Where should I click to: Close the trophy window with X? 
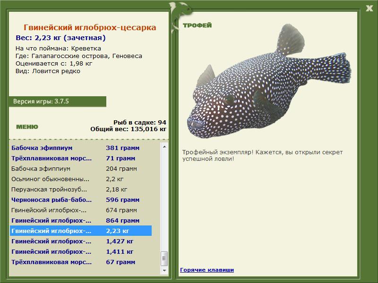coord(369,8)
